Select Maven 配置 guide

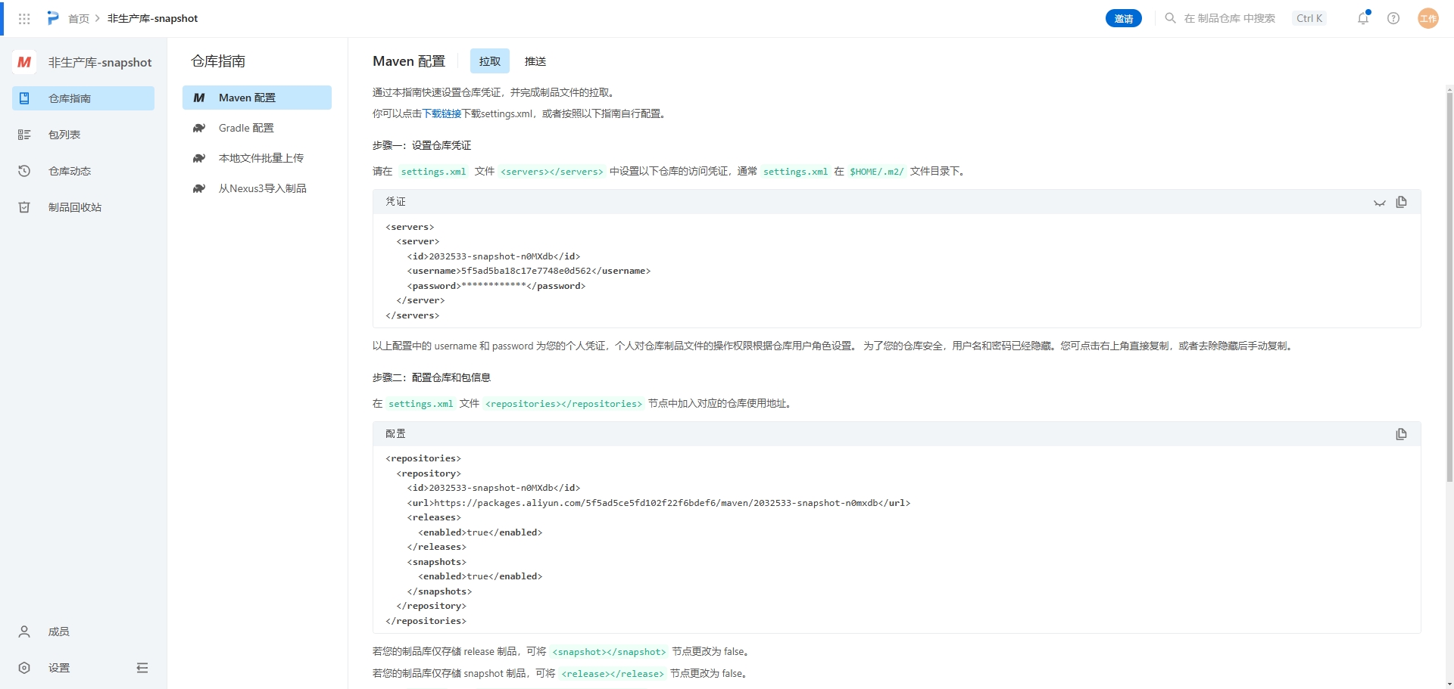(257, 98)
